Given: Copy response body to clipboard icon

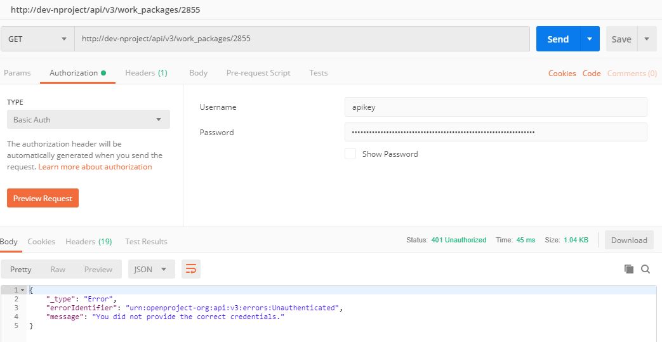Looking at the screenshot, I should coord(629,269).
